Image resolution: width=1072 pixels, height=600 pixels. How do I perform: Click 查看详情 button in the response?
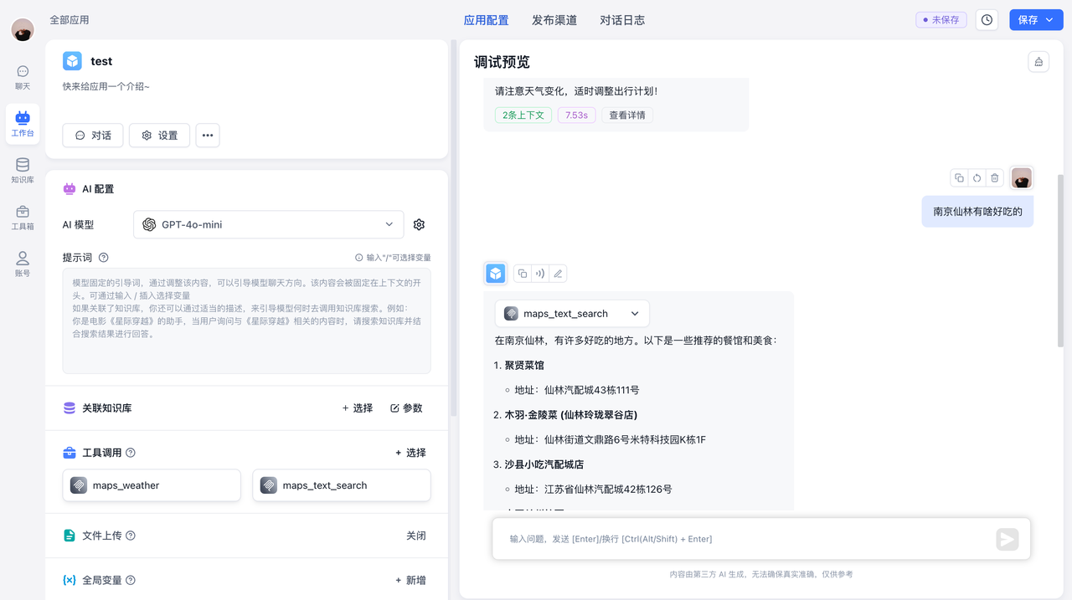(x=626, y=115)
